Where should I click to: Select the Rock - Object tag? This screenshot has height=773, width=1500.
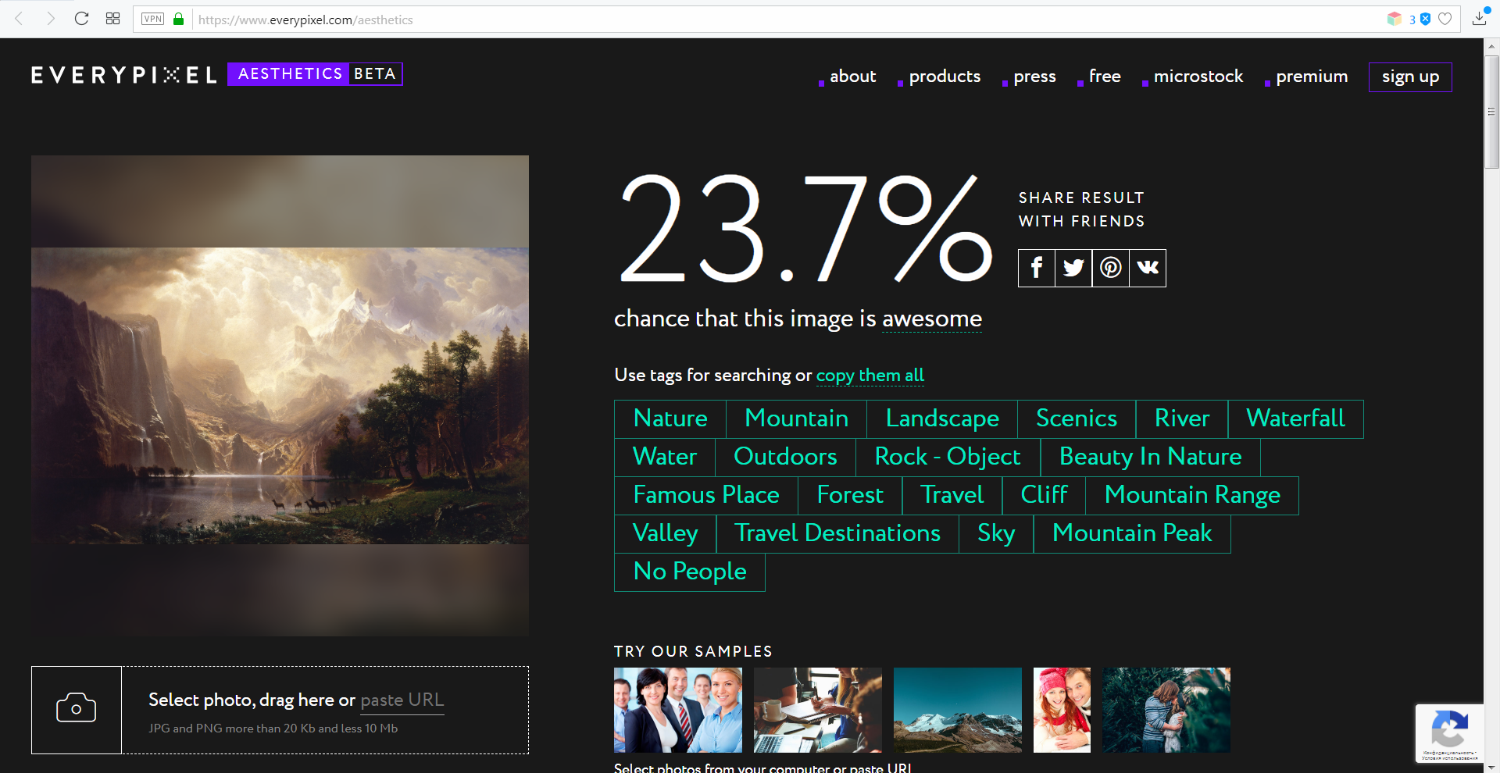tap(948, 458)
